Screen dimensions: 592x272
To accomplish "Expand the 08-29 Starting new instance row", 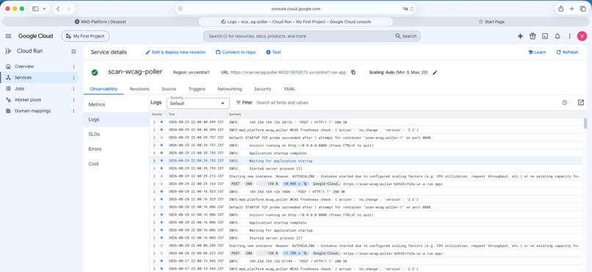I will [154, 176].
